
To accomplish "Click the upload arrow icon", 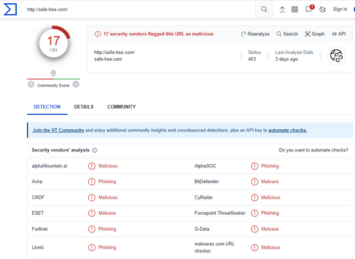I will [x=282, y=9].
